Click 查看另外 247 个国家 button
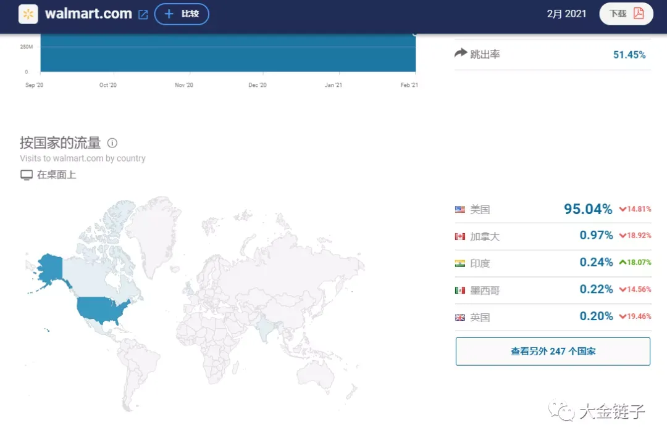Image resolution: width=667 pixels, height=441 pixels. (553, 352)
